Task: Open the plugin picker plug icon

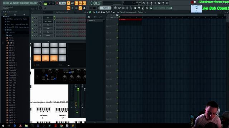Action: click(139, 8)
